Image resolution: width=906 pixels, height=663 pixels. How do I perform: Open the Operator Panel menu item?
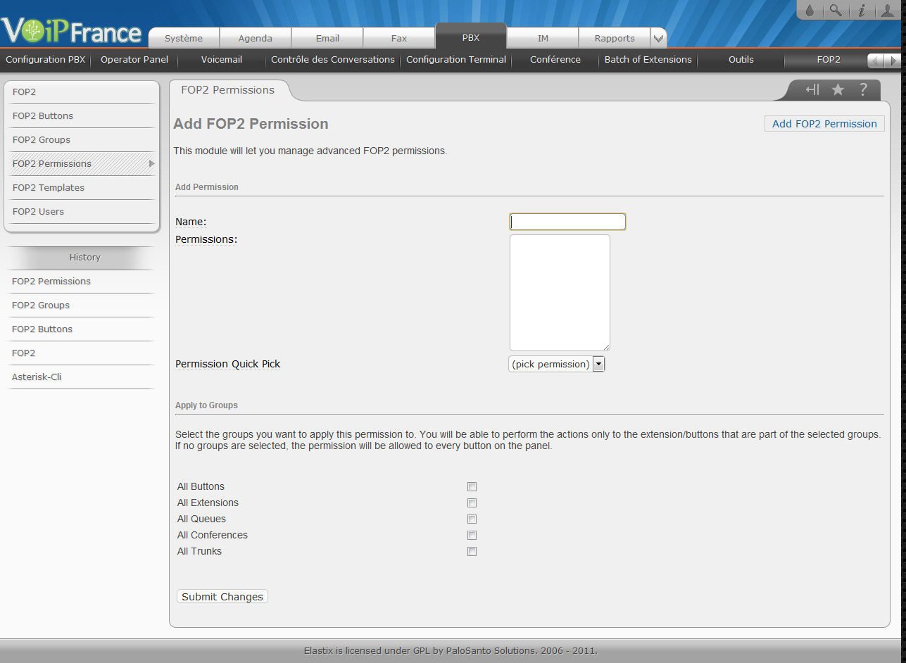click(134, 60)
